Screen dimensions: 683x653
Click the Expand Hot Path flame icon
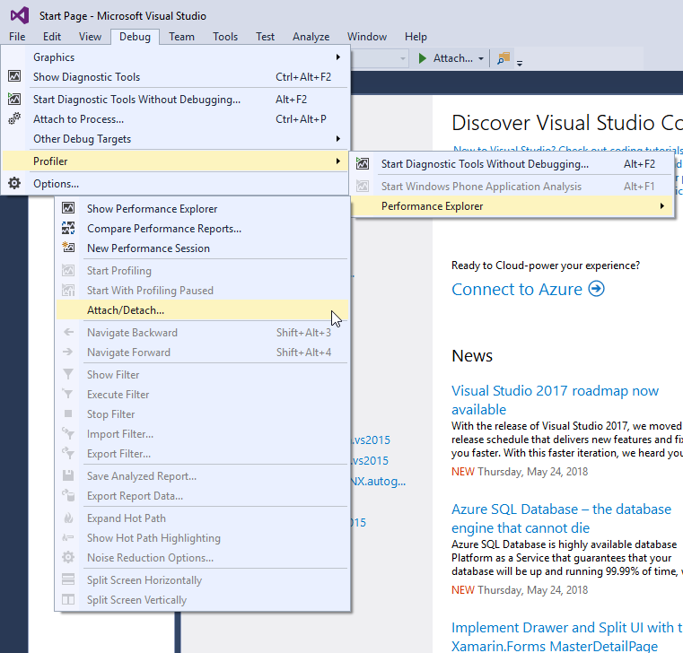point(68,518)
